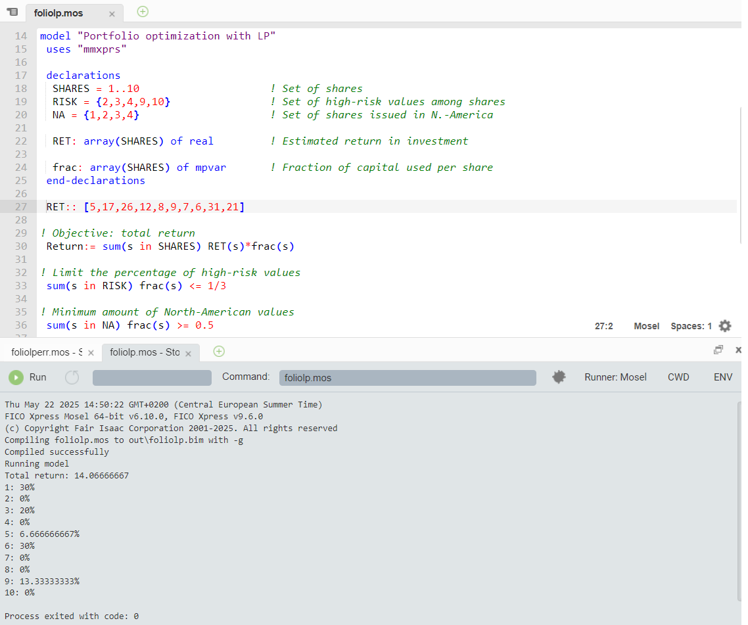Close the foliolp.mos editor tab
This screenshot has width=748, height=625.
click(x=112, y=14)
